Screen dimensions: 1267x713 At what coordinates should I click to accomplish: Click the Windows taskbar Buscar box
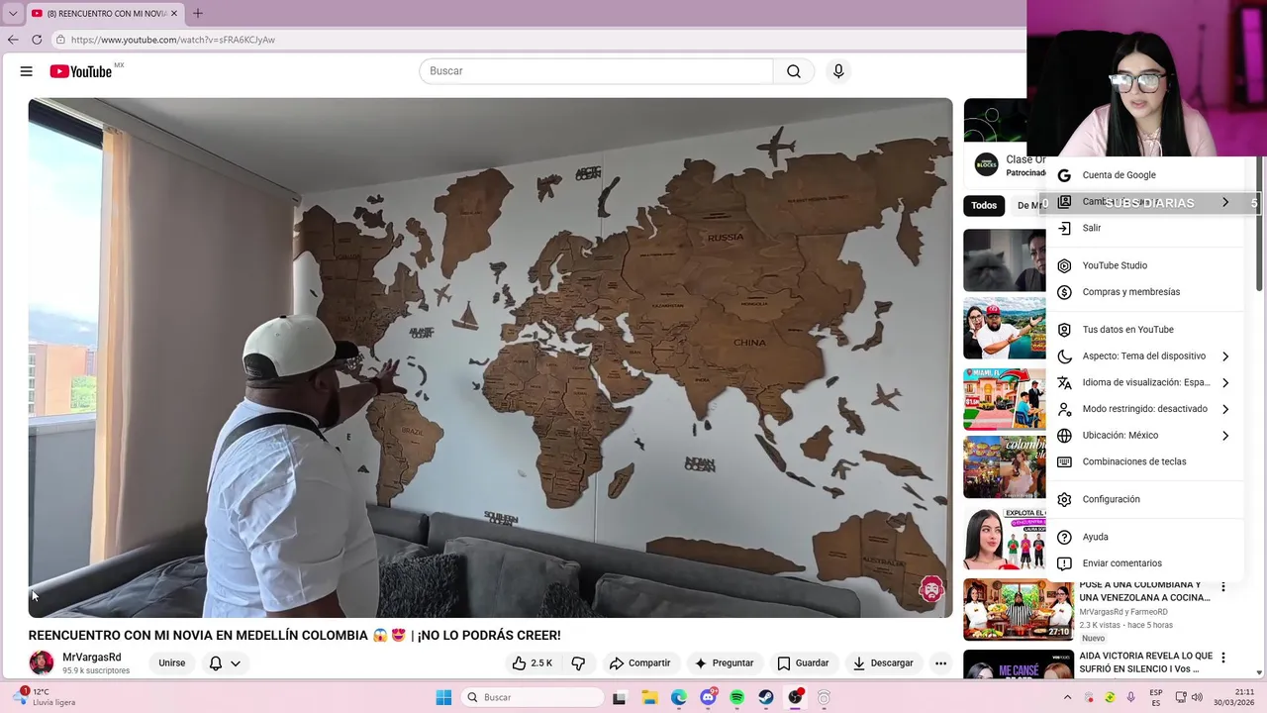click(x=533, y=697)
